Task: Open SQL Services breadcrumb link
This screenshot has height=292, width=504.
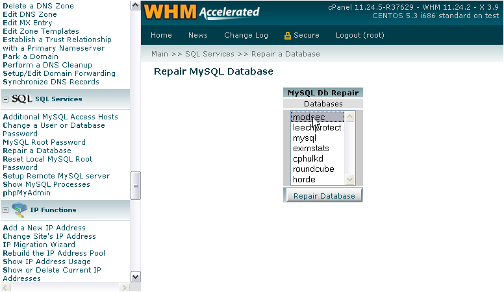Action: click(x=210, y=54)
